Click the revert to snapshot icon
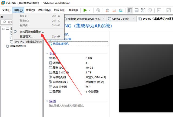This screenshot has width=173, height=117. click(114, 10)
